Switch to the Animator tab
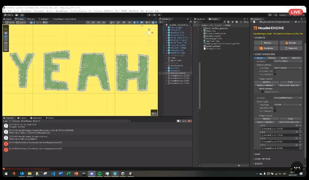The image size is (309, 180). pyautogui.click(x=43, y=19)
